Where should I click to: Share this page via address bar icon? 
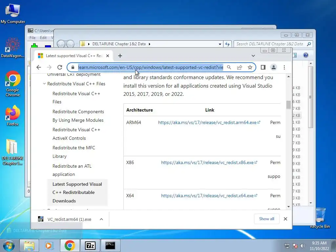pos(239,67)
